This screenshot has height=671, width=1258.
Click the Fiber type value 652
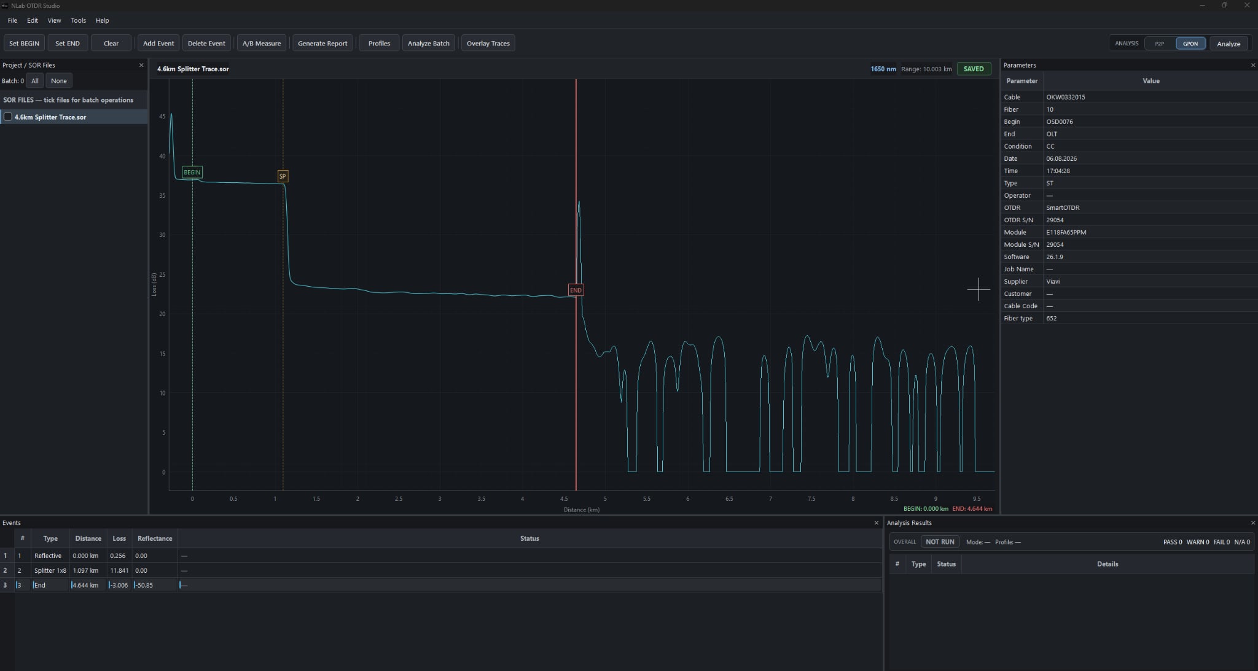point(1052,318)
